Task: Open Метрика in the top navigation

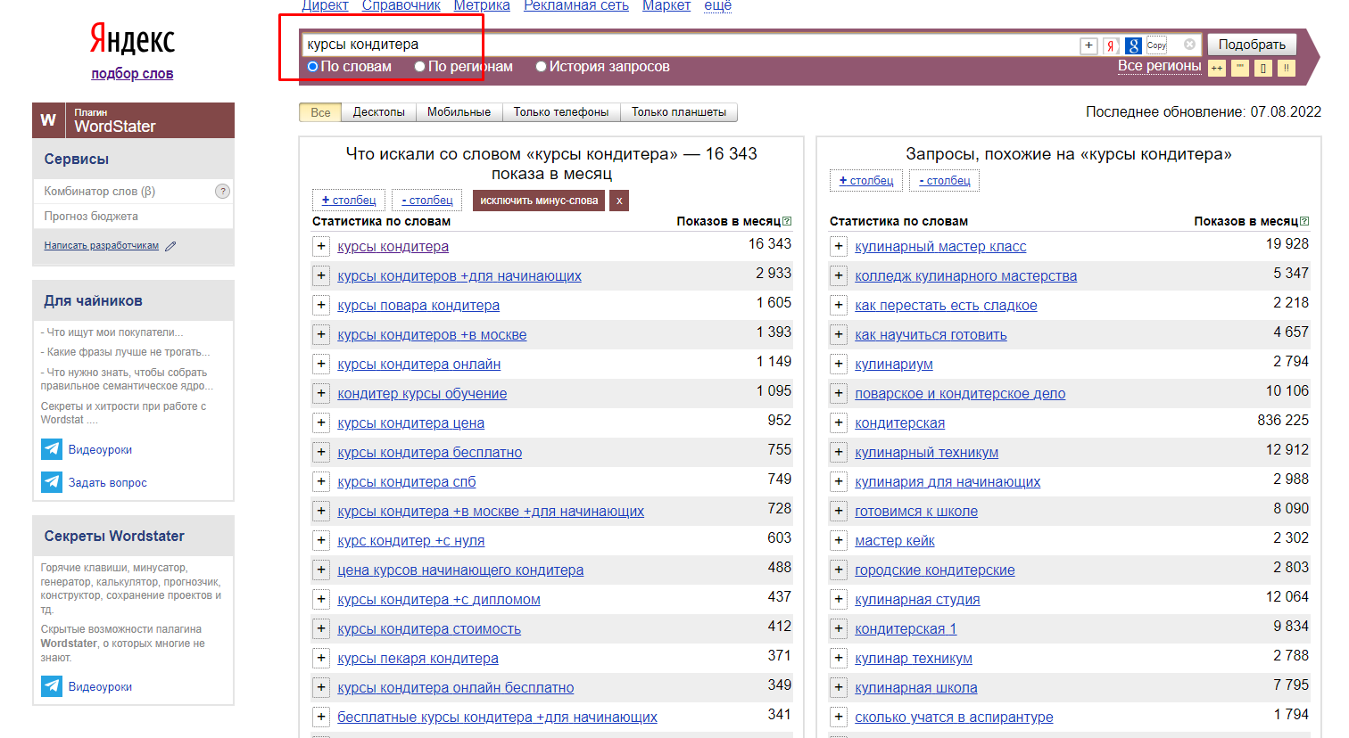Action: point(482,5)
